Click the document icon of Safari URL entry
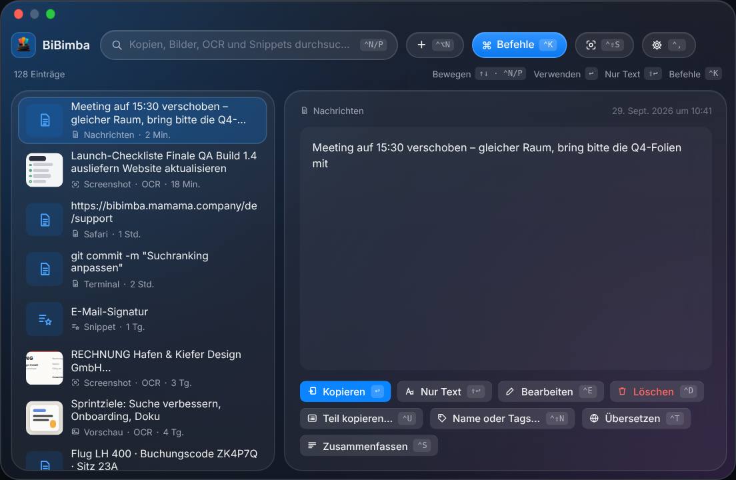 45,219
